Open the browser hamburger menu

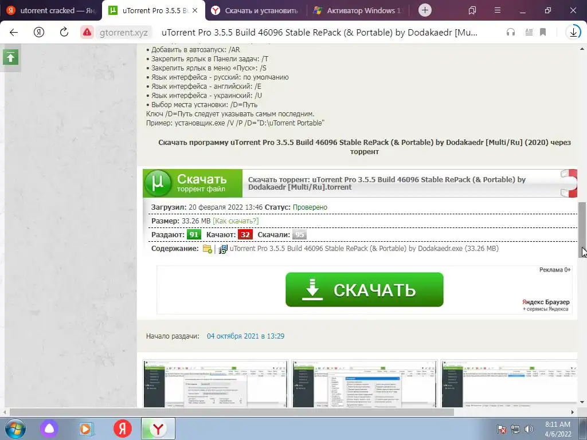pos(498,10)
